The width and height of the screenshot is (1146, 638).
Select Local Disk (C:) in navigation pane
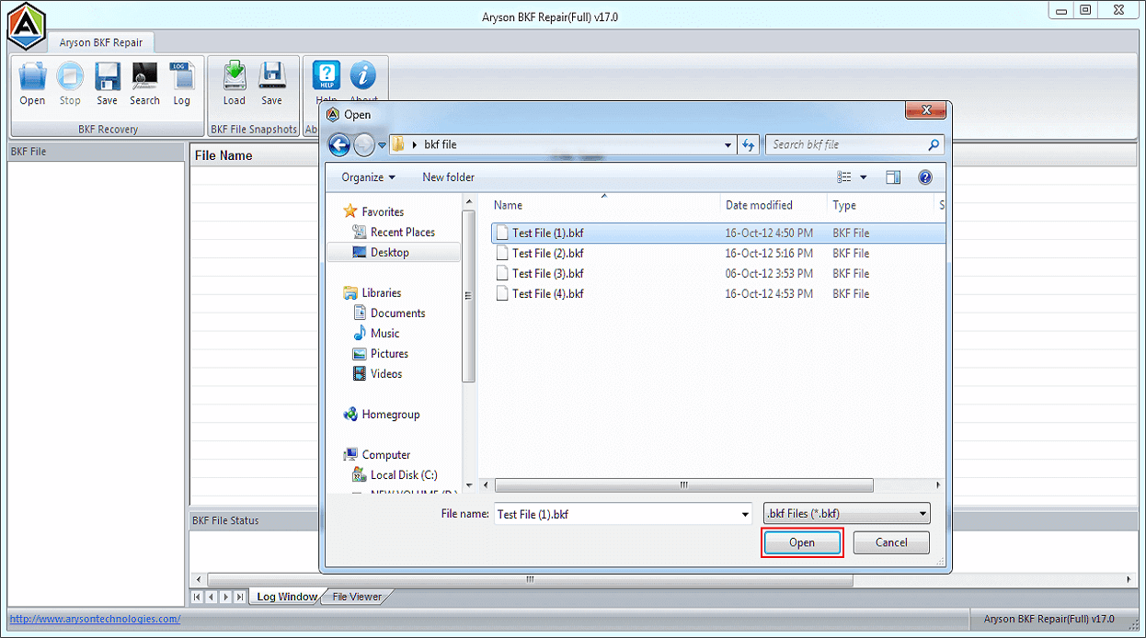(x=395, y=474)
